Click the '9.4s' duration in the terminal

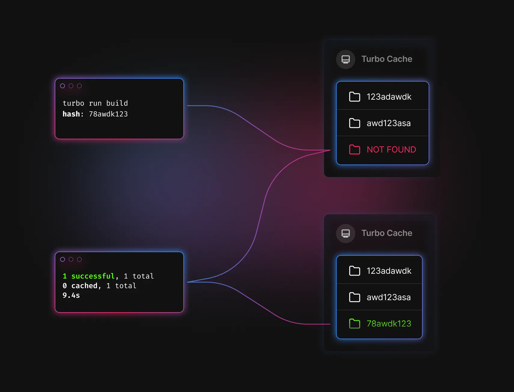71,295
